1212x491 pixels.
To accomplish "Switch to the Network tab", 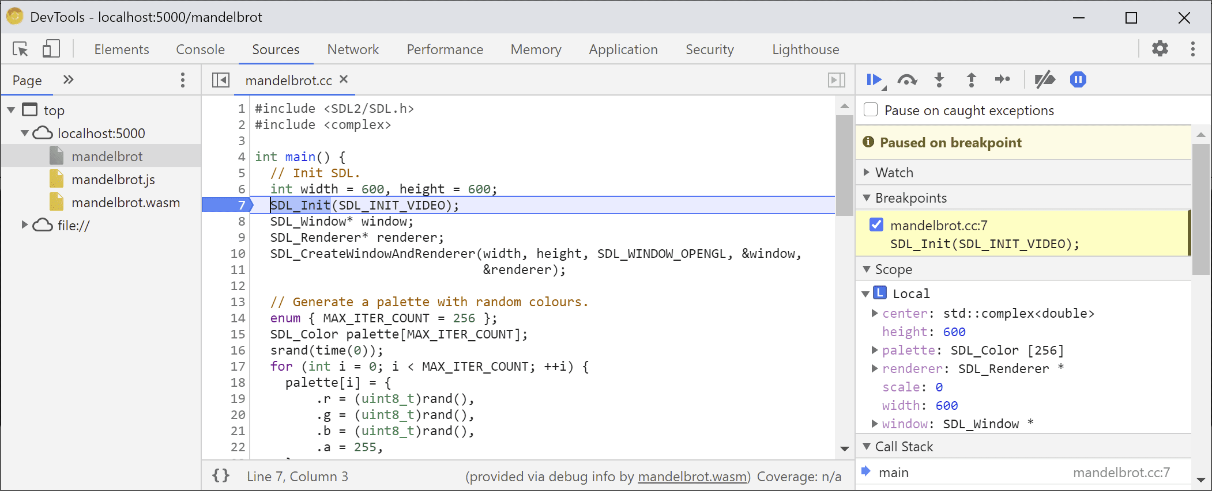I will 353,50.
